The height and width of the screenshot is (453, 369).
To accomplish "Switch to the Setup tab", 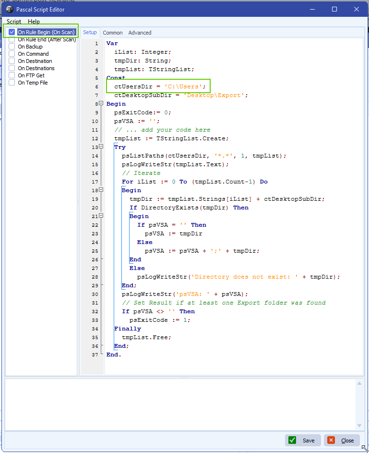I will pyautogui.click(x=90, y=32).
